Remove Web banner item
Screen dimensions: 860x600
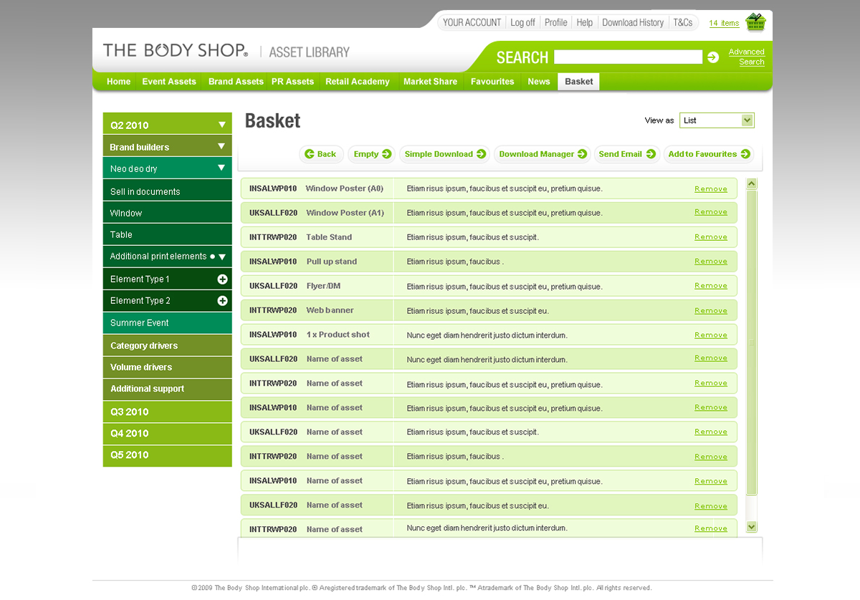(711, 311)
